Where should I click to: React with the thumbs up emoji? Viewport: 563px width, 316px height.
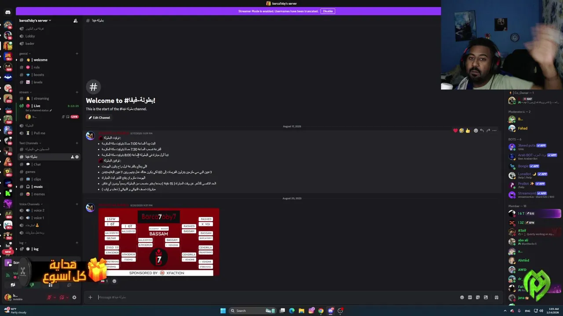tap(468, 130)
